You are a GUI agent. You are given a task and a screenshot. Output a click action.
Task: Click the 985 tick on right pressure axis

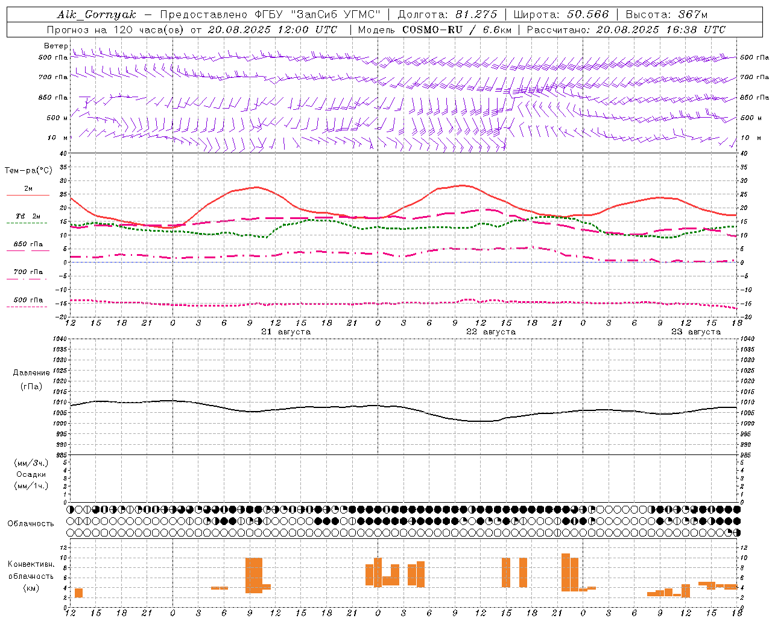pyautogui.click(x=746, y=455)
